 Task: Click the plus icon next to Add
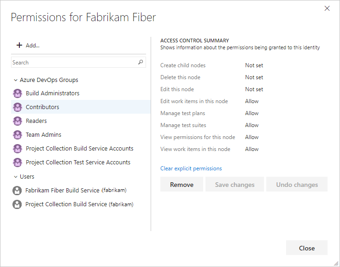click(19, 45)
